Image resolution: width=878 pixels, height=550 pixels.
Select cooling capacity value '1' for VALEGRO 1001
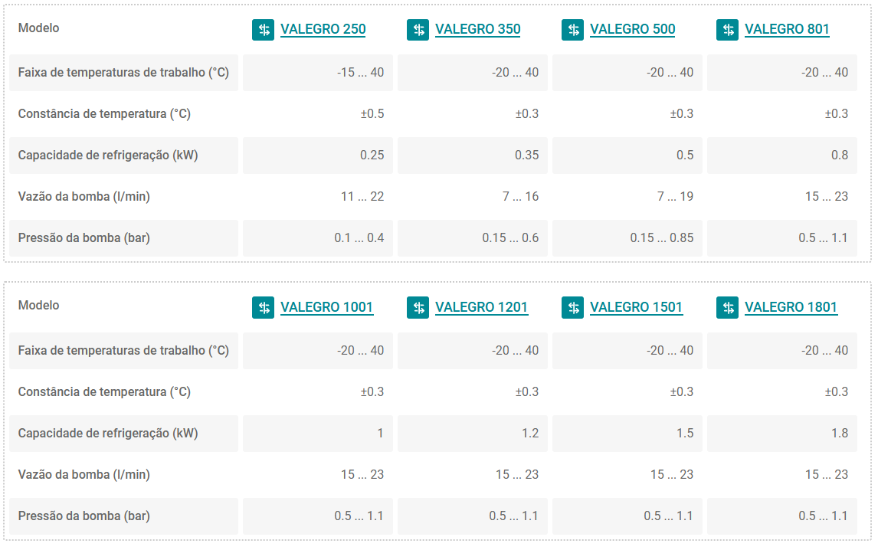tap(380, 434)
